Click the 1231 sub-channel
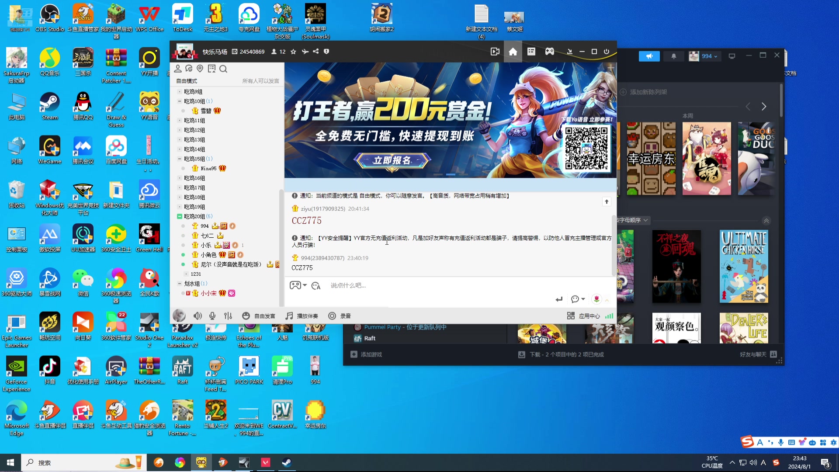 (196, 274)
